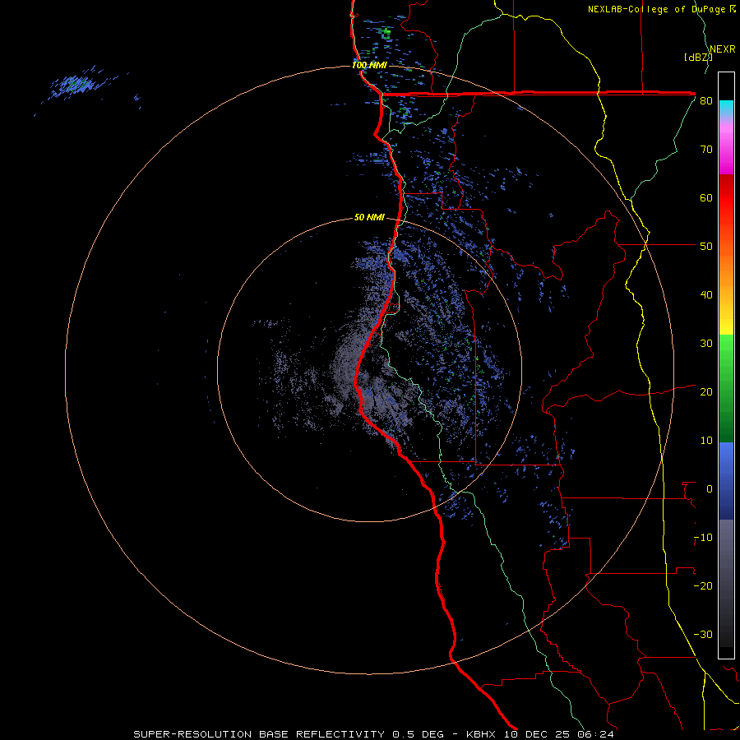
Task: Click the '[dBZ]' unit label
Action: (698, 58)
